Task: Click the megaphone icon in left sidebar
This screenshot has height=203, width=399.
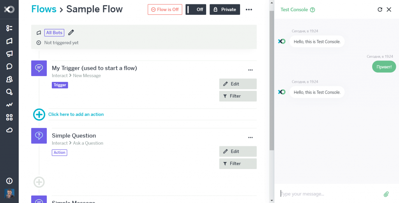Action: 9,53
